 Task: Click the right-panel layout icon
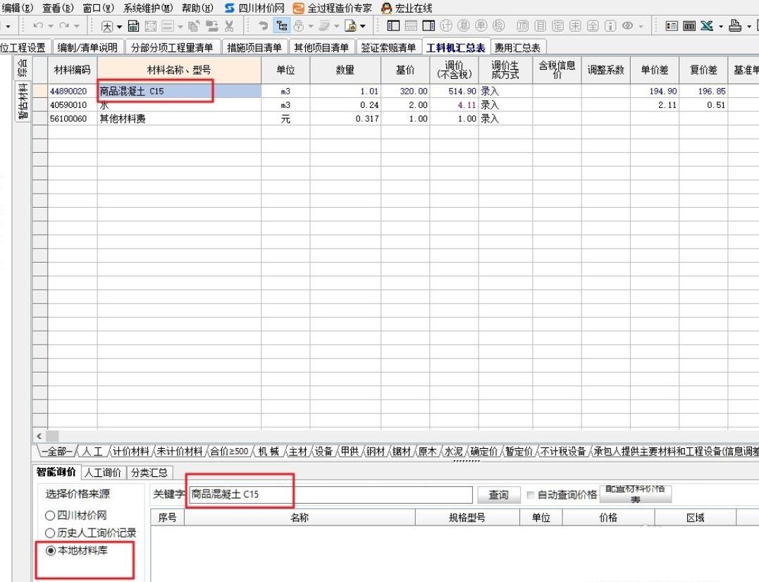pos(428,25)
